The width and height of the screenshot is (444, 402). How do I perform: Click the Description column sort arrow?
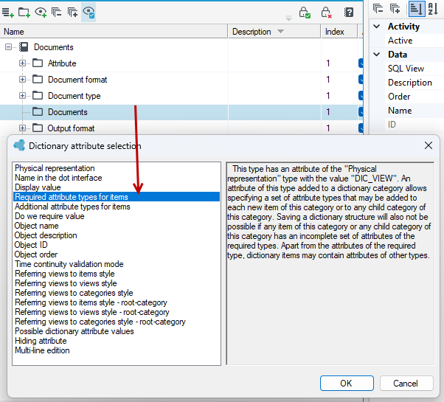pyautogui.click(x=280, y=31)
